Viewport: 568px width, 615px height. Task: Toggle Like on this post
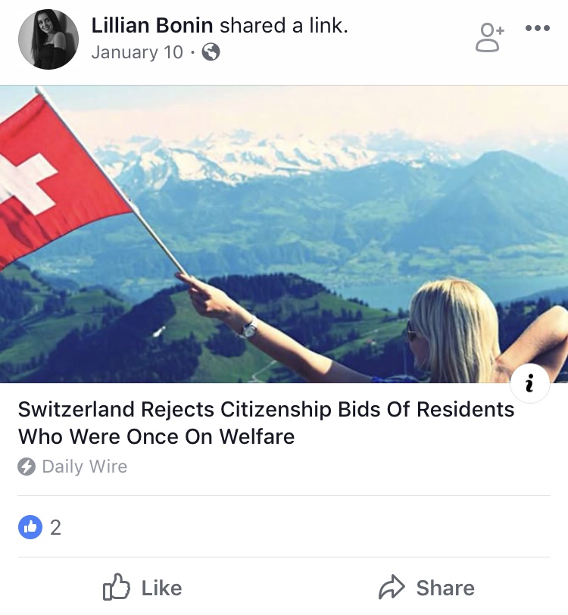click(142, 587)
